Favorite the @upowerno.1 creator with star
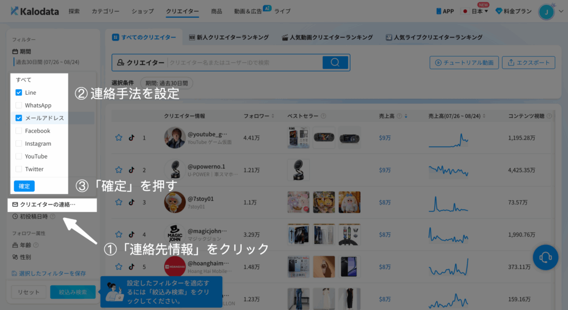Screen dimensions: 568x310 click(119, 170)
